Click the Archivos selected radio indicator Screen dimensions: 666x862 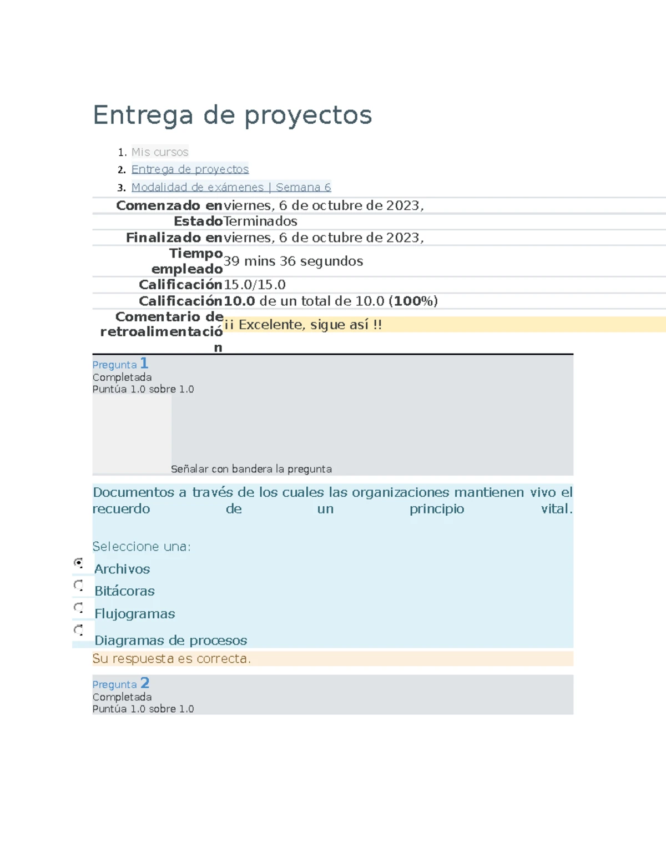pyautogui.click(x=79, y=563)
